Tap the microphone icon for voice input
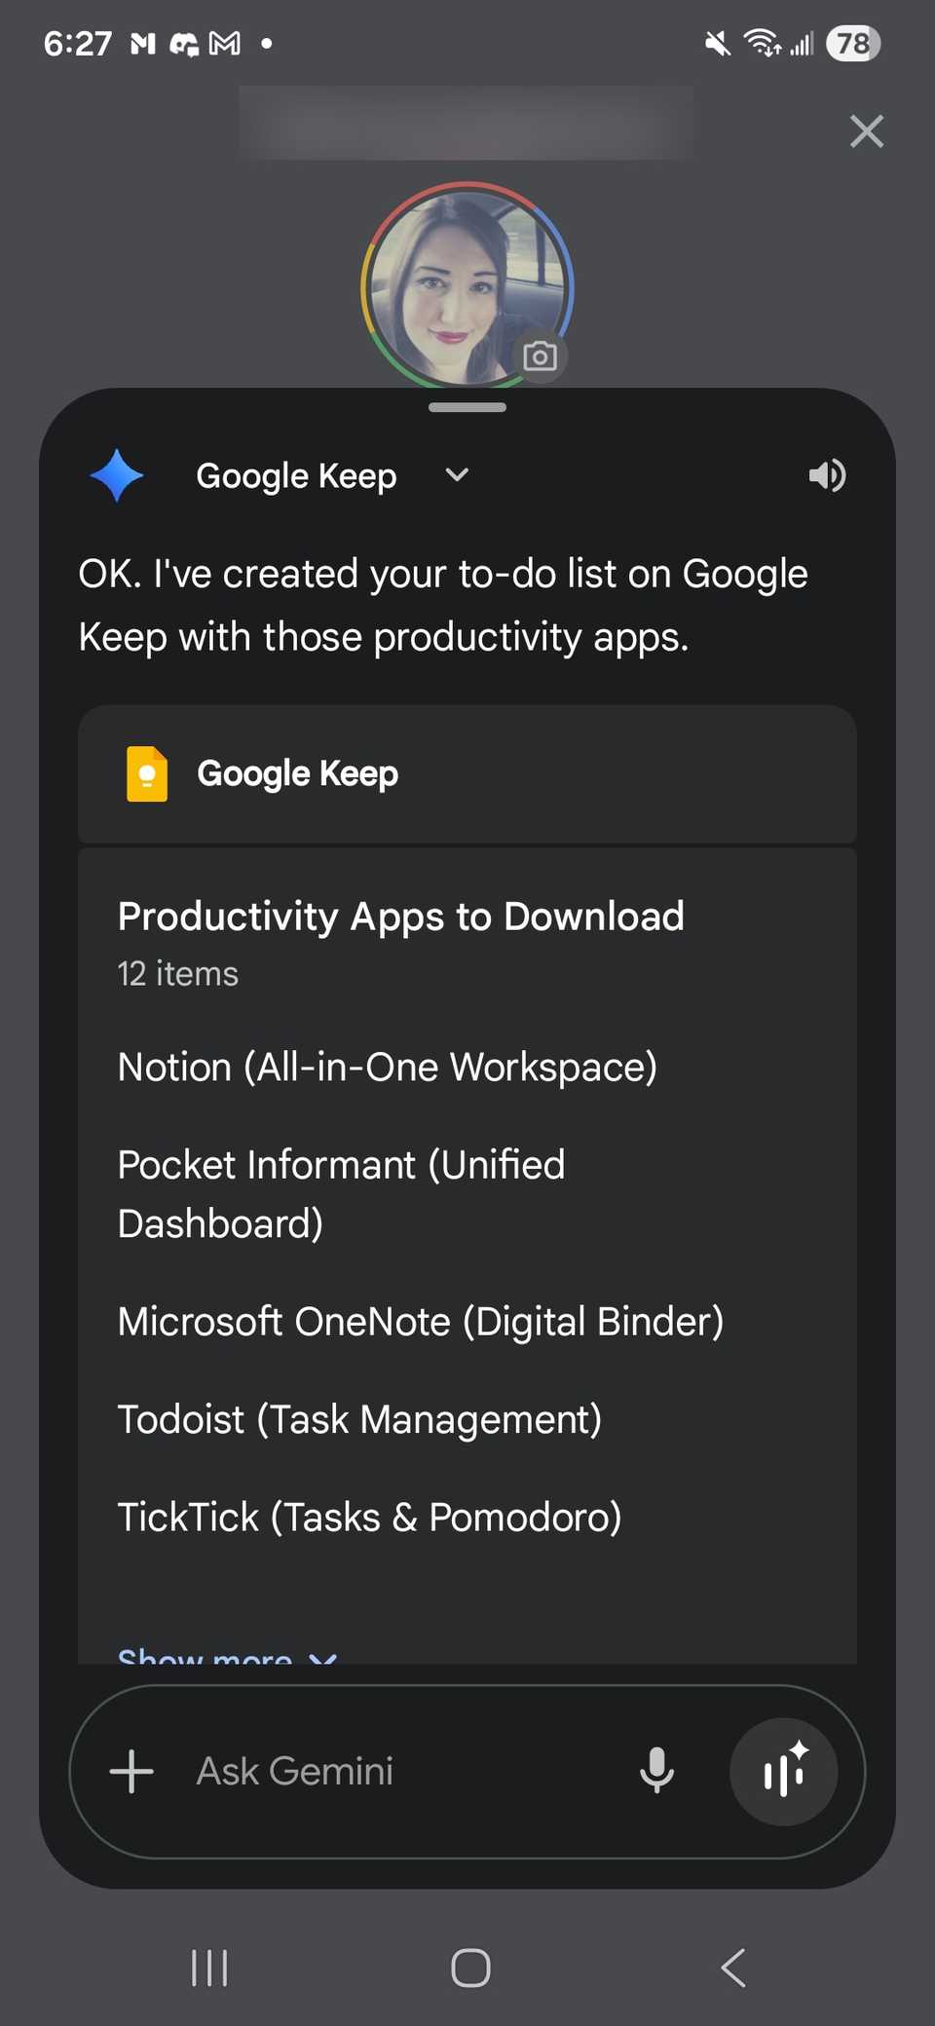This screenshot has width=935, height=2026. pos(656,1771)
